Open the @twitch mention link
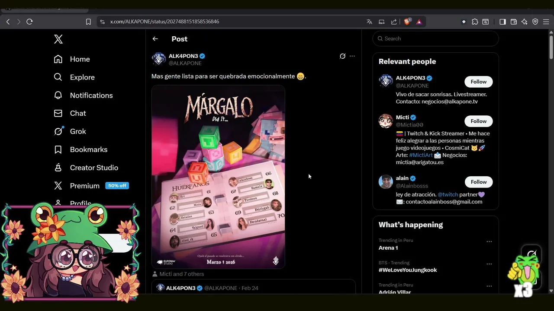 tap(448, 194)
